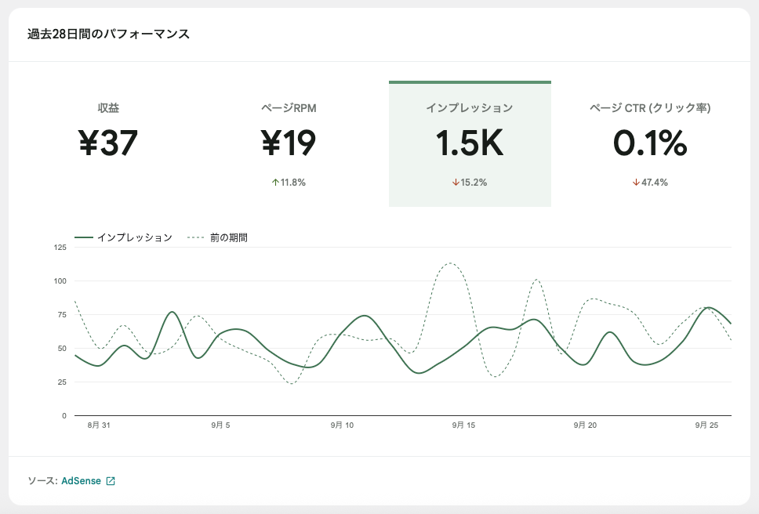Viewport: 759px width, 514px height.
Task: Click the 9月 10 date axis label
Action: point(342,425)
